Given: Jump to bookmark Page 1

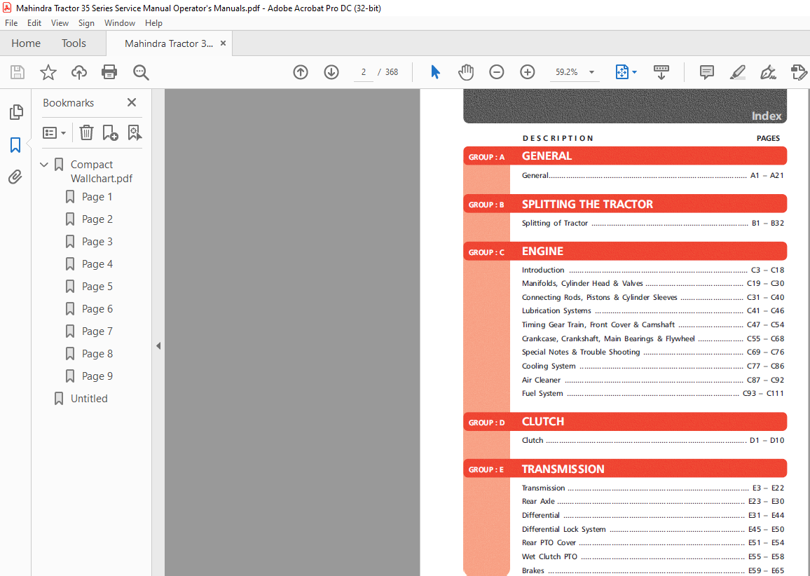Looking at the screenshot, I should 97,197.
